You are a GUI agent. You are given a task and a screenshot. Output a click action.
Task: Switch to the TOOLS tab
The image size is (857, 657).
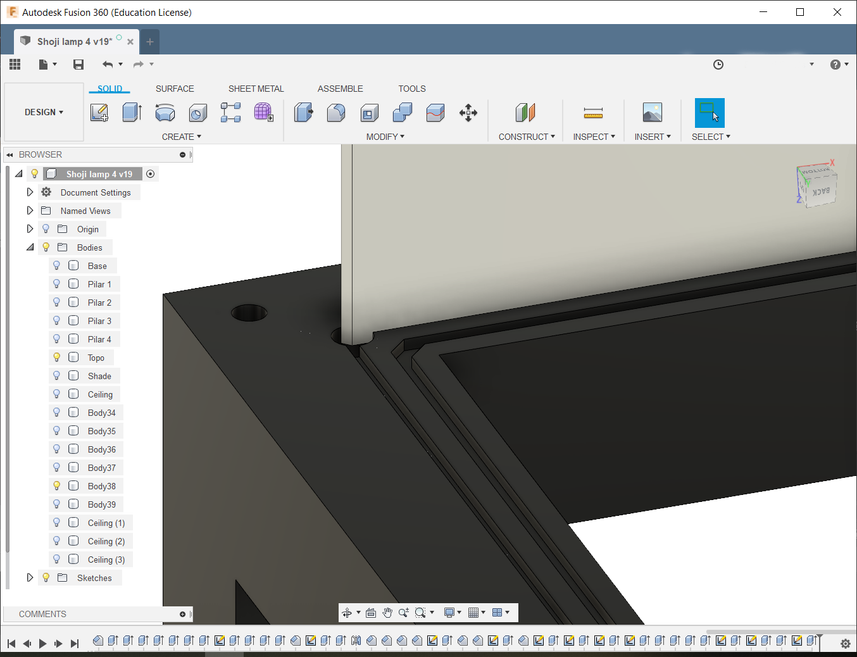pos(412,89)
